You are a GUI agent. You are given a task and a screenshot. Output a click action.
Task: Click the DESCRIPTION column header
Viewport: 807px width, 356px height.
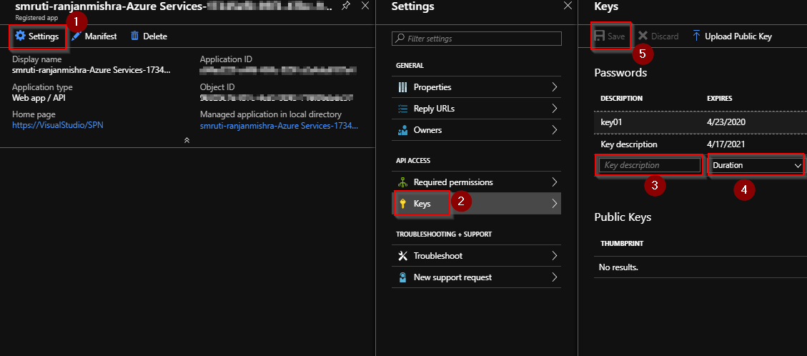coord(621,98)
